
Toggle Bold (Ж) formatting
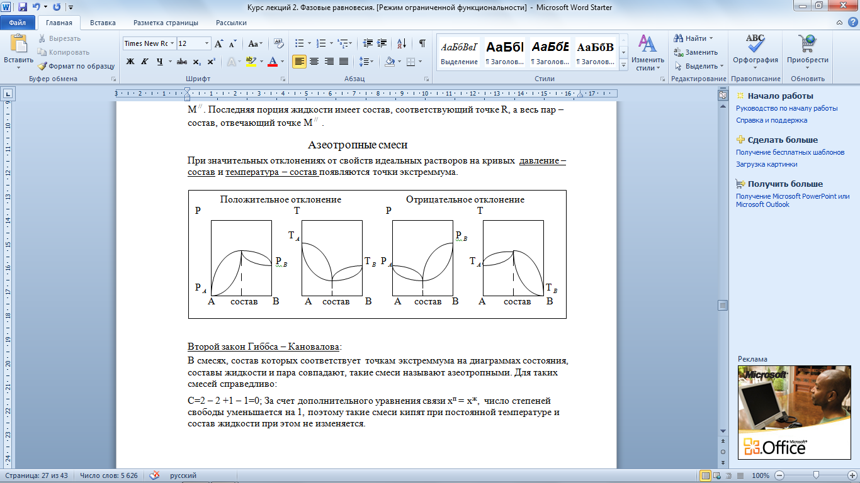130,62
